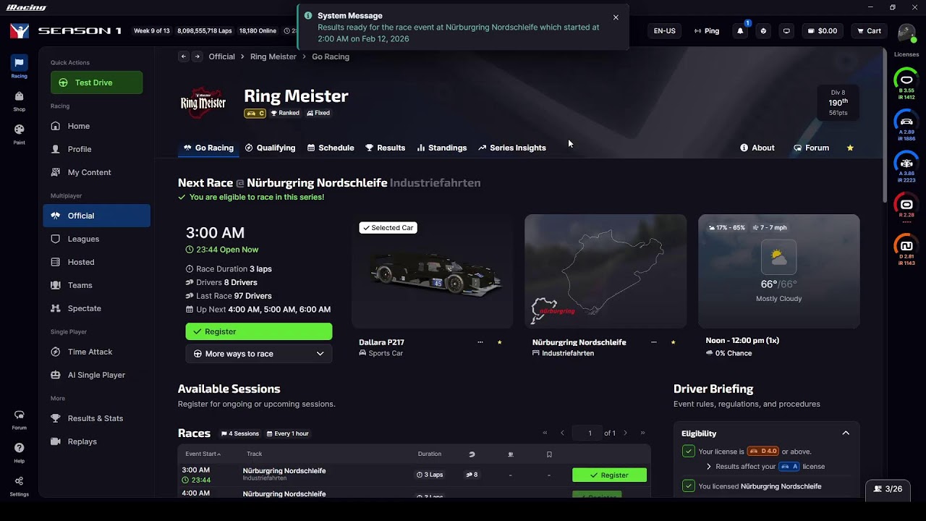
Task: Click the $0.00 account balance button
Action: 822,31
